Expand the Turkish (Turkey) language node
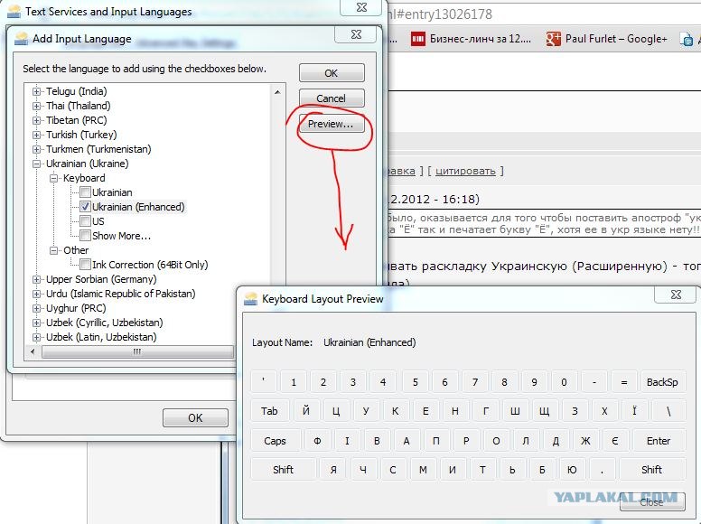701x524 pixels. (37, 135)
